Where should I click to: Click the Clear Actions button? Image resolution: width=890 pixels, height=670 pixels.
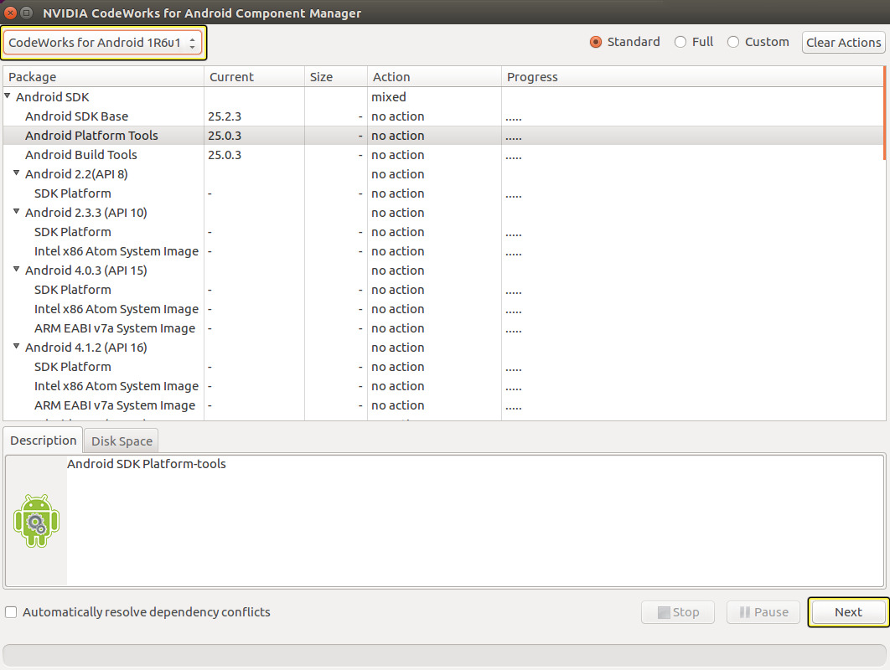pyautogui.click(x=843, y=42)
